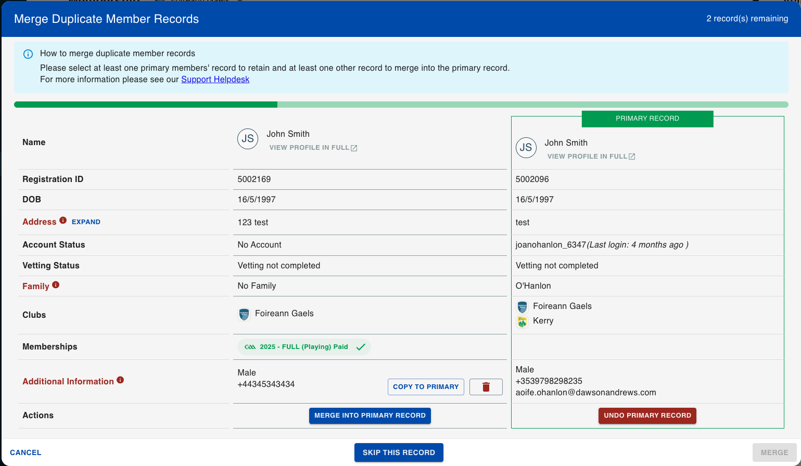801x466 pixels.
Task: Click the external-link icon beside the left View Profile
Action: (354, 148)
